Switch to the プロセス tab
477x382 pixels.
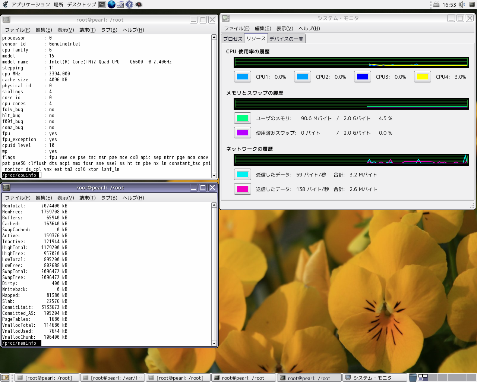coord(233,39)
